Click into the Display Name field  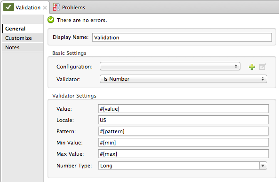(x=182, y=38)
